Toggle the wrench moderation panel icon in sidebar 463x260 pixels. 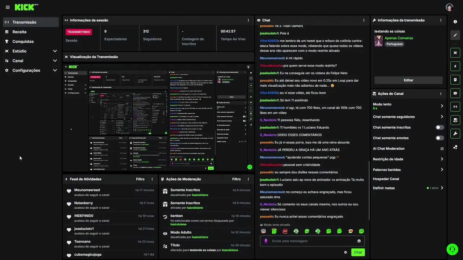click(455, 133)
